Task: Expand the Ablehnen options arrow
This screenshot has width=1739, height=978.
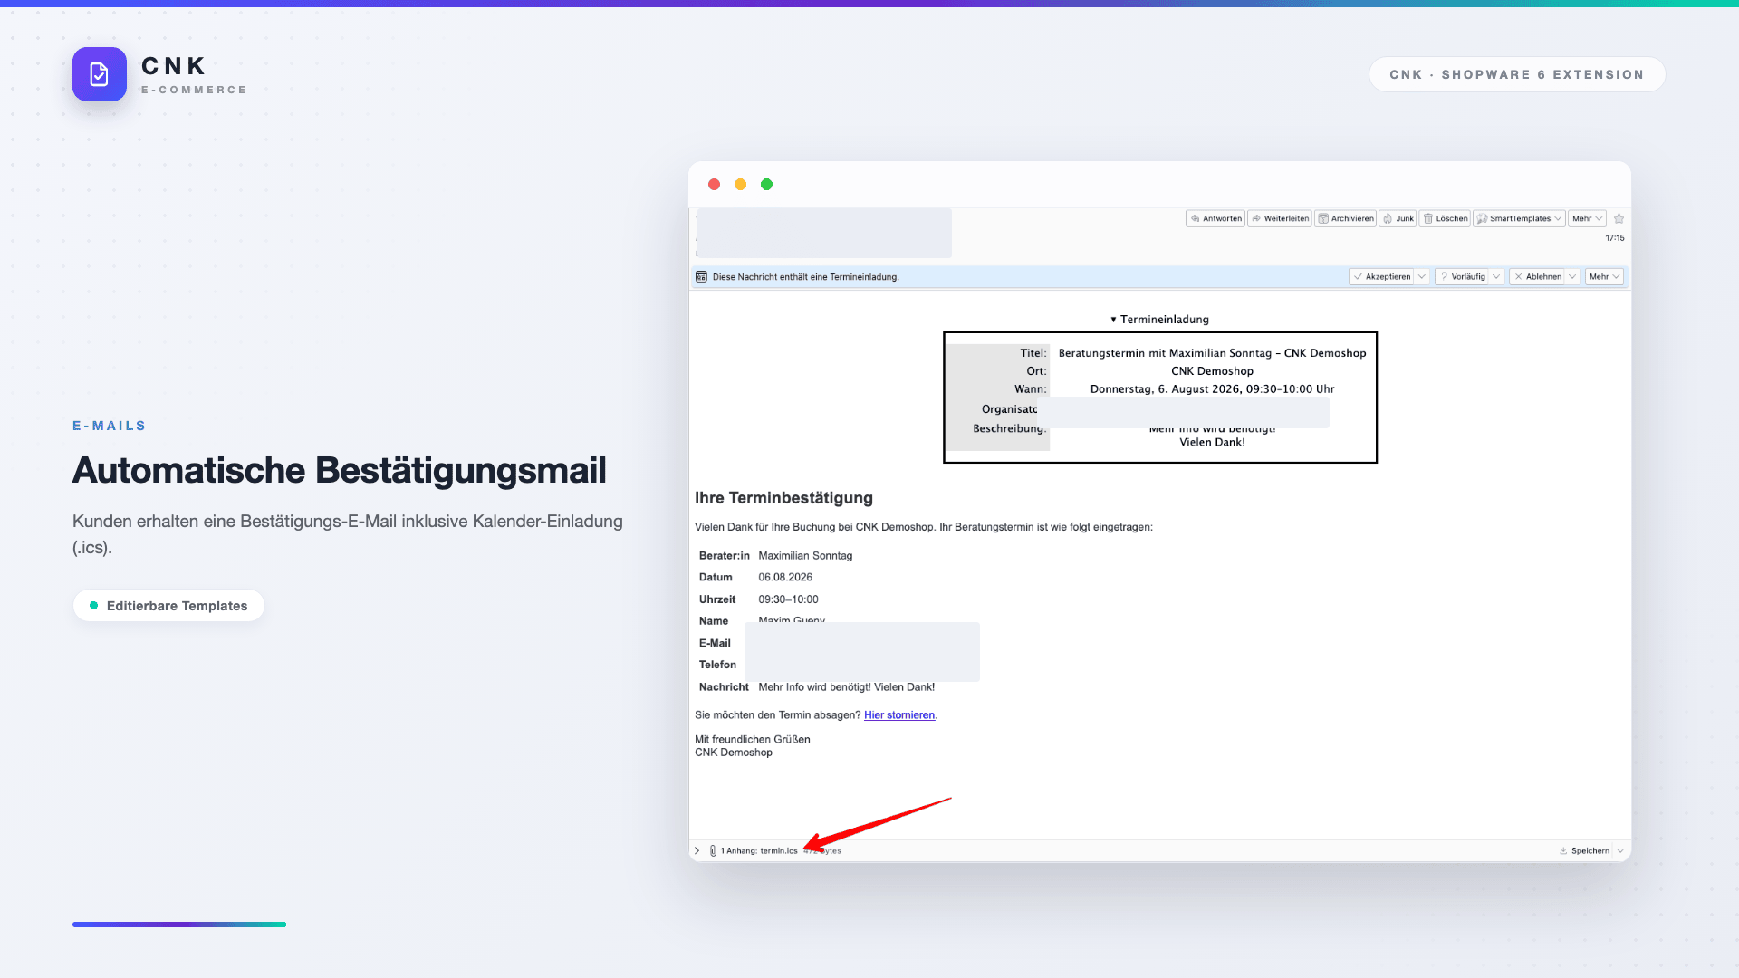Action: (x=1572, y=277)
